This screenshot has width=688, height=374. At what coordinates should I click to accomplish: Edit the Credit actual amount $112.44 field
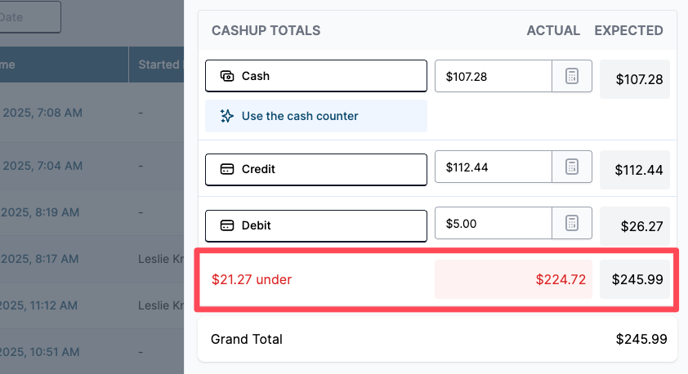(x=494, y=167)
